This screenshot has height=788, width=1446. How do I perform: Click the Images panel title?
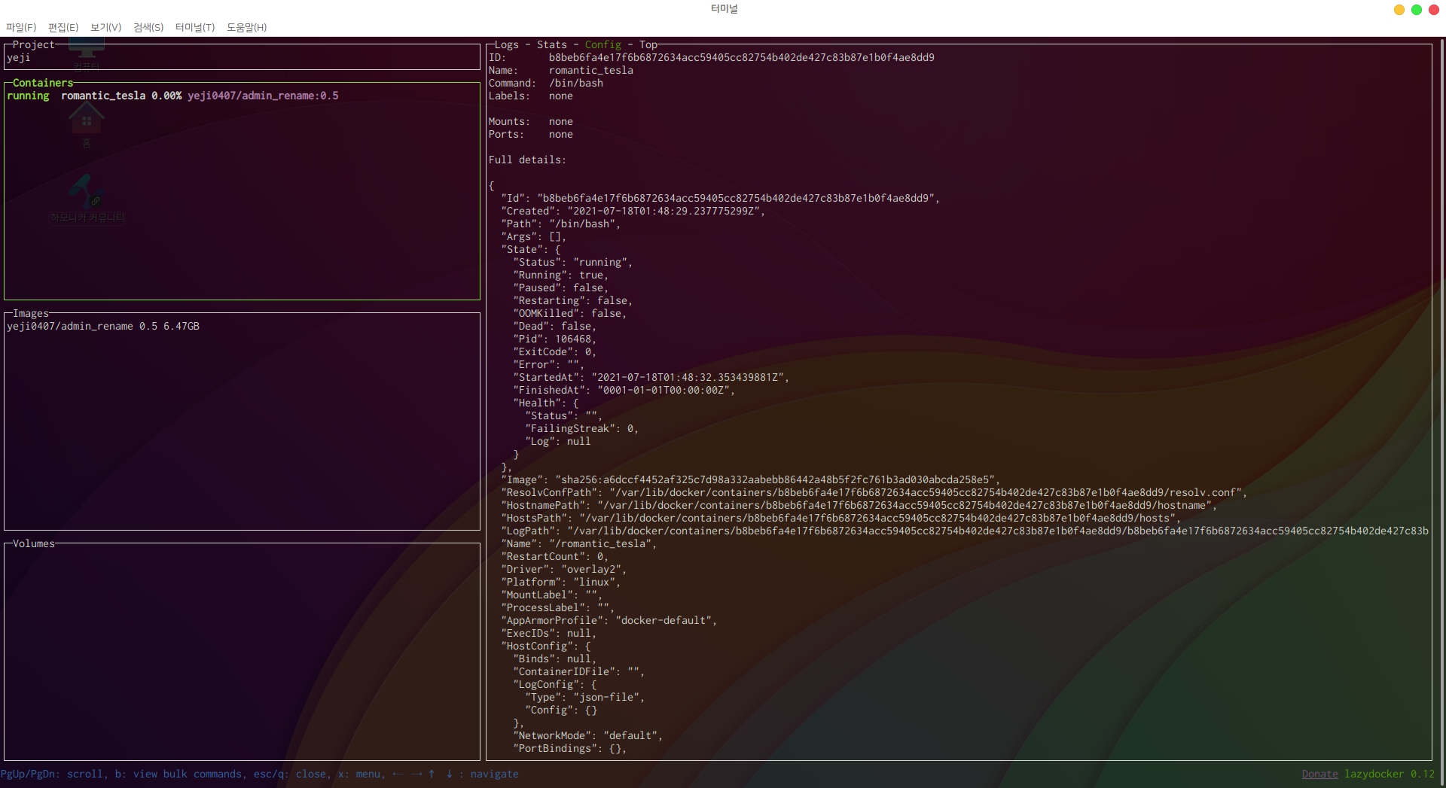click(x=30, y=313)
